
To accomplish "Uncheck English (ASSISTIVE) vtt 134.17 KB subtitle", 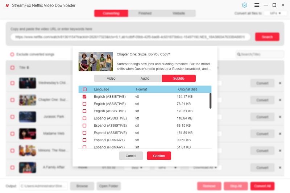I will (84, 97).
